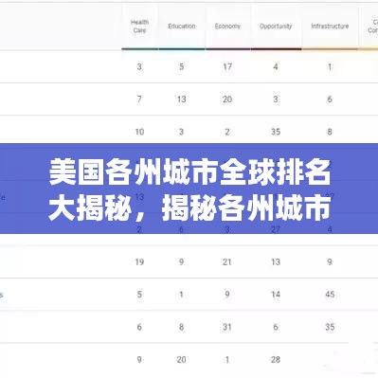
Task: Click Economy rank 21 cell
Action: (227, 261)
